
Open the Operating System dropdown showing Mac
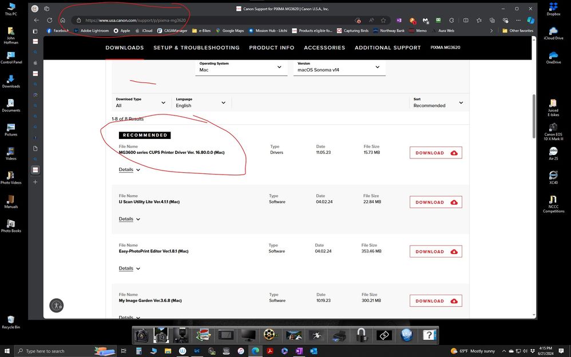coord(240,68)
